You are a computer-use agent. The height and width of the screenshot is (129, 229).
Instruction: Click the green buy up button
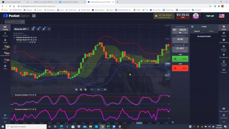pyautogui.click(x=180, y=59)
